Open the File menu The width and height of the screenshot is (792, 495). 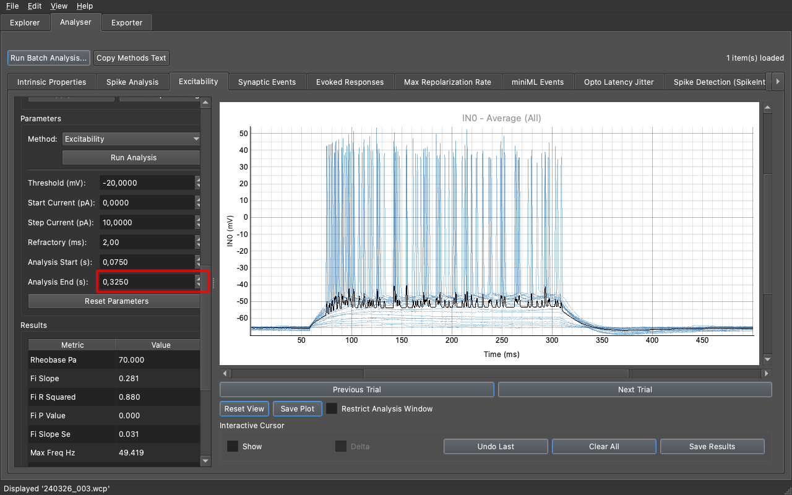tap(12, 6)
